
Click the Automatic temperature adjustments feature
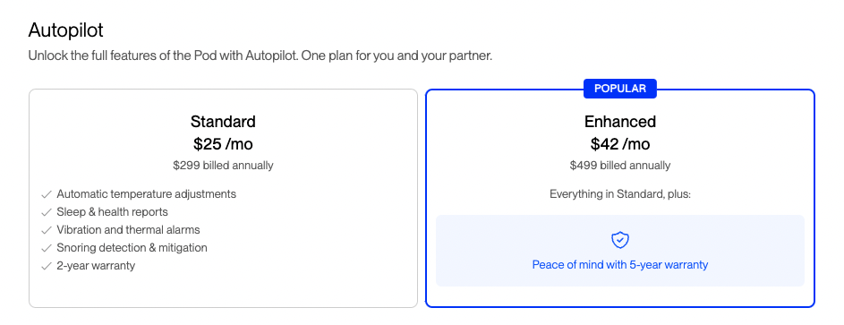[x=147, y=194]
